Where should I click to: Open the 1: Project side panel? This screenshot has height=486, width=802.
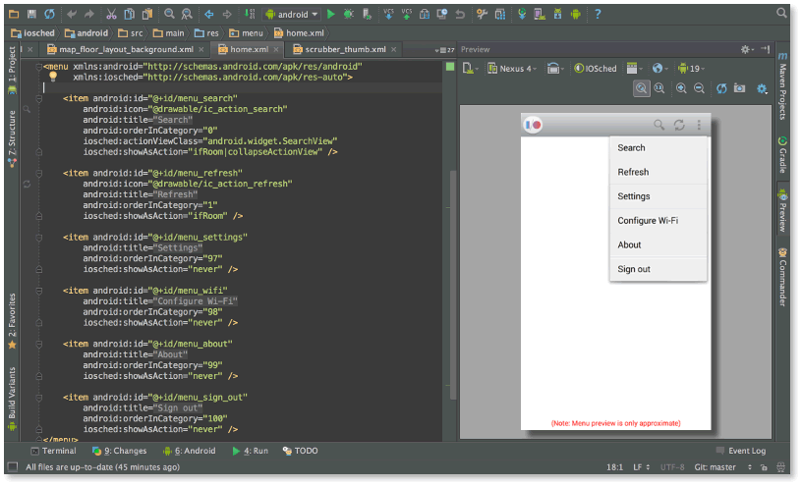[12, 70]
